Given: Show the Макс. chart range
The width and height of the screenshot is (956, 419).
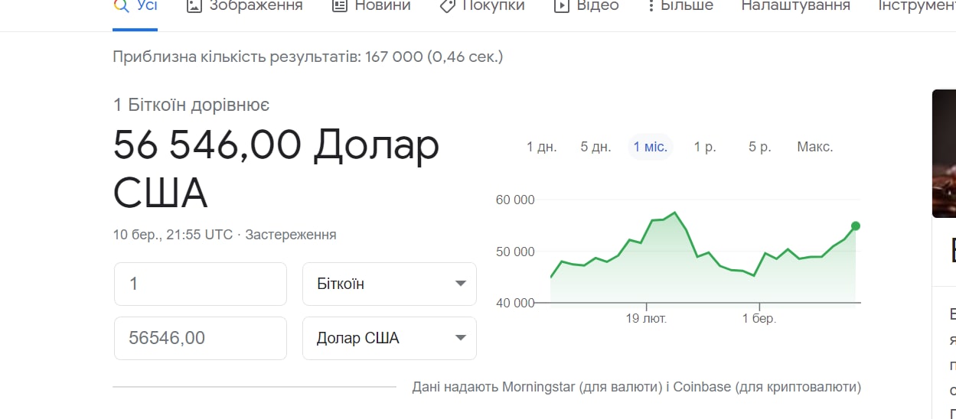Looking at the screenshot, I should (814, 147).
